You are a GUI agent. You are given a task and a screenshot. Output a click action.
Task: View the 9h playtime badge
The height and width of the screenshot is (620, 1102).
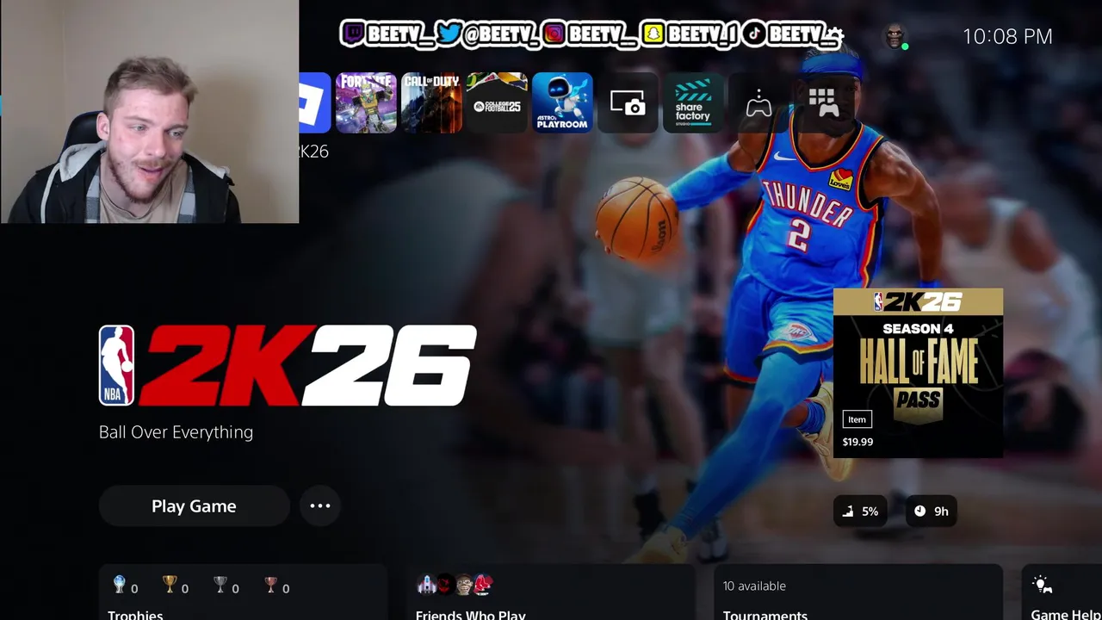pyautogui.click(x=931, y=512)
